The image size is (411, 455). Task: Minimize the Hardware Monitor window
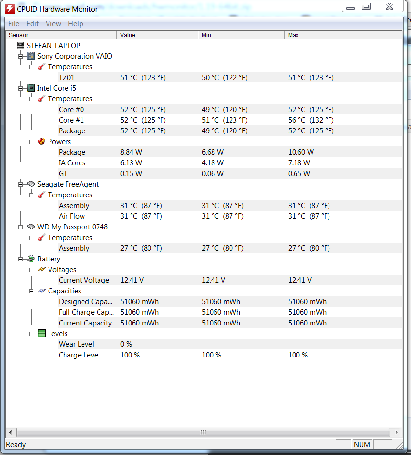click(351, 6)
